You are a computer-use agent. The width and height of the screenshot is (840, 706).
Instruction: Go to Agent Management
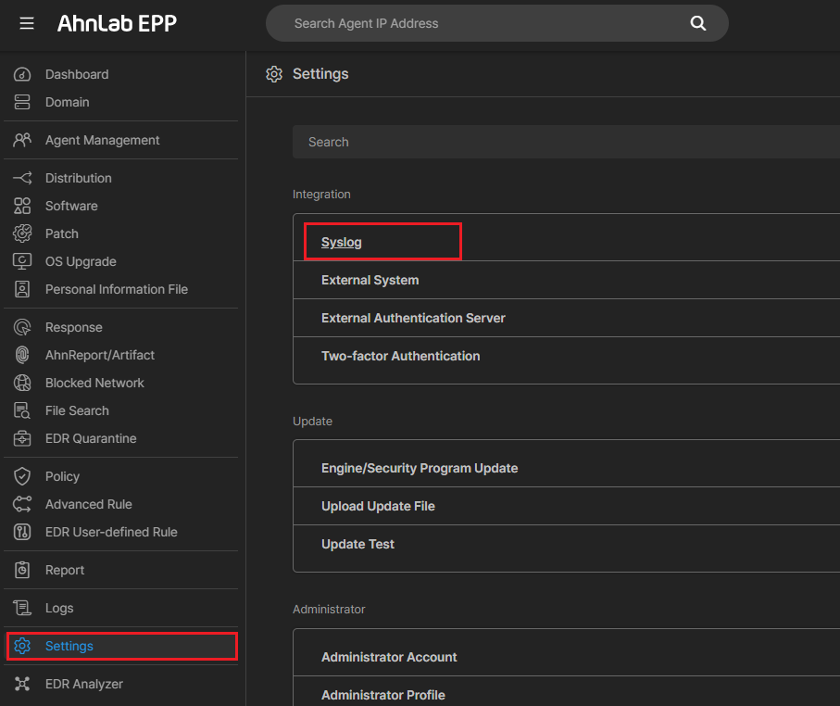click(x=102, y=141)
